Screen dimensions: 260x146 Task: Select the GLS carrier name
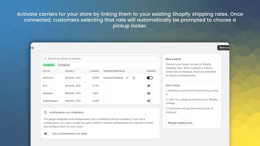coord(45,86)
